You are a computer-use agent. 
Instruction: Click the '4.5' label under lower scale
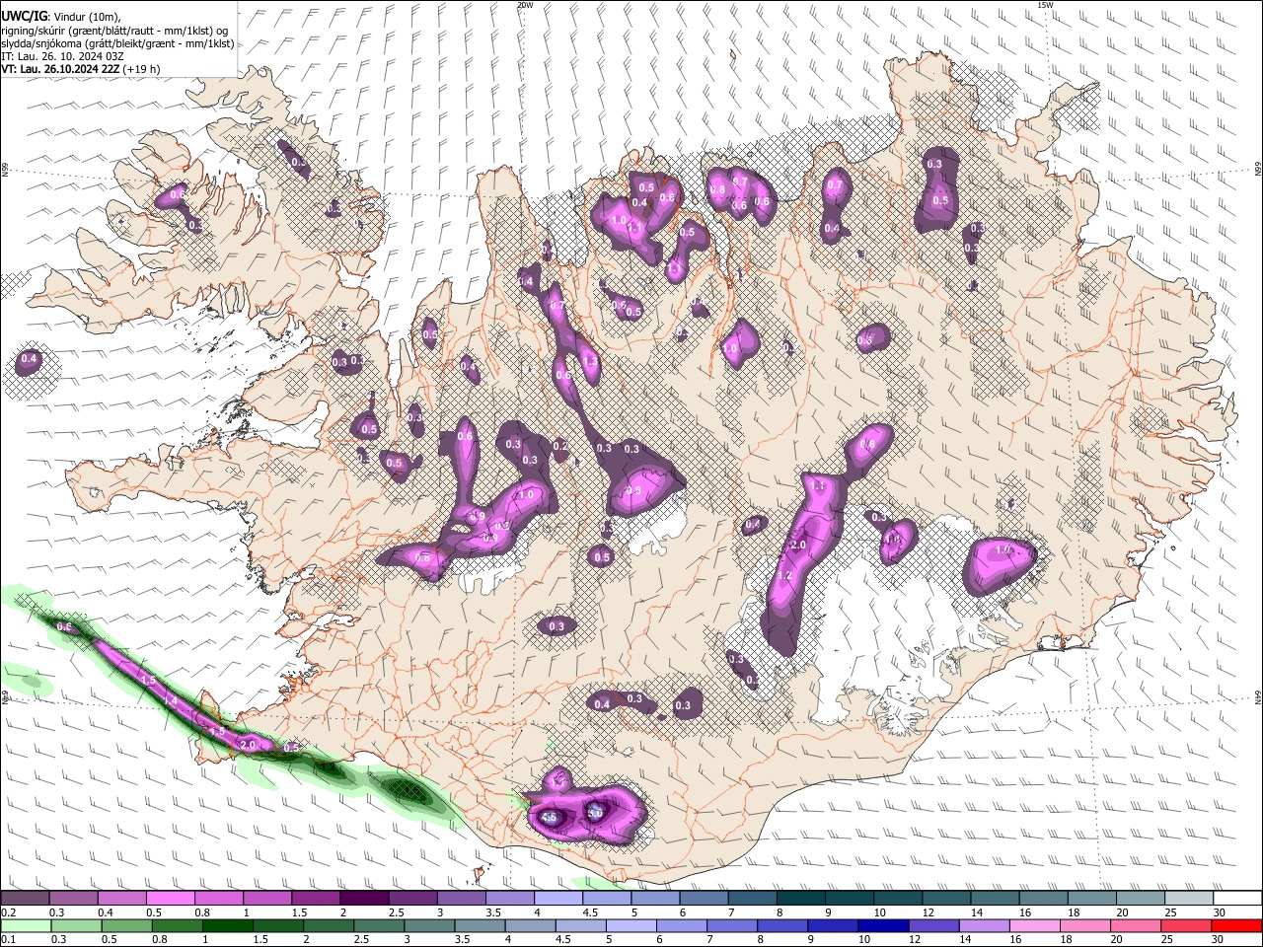pos(564,939)
